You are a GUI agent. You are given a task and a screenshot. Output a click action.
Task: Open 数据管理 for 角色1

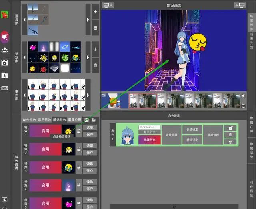[x=213, y=135]
